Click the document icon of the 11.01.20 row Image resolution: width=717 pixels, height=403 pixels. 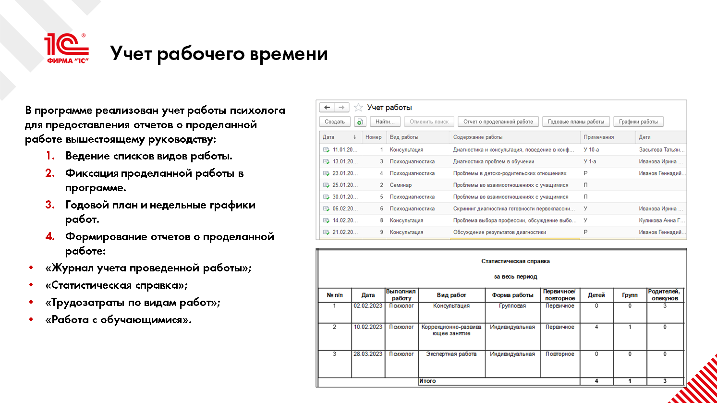click(x=327, y=150)
